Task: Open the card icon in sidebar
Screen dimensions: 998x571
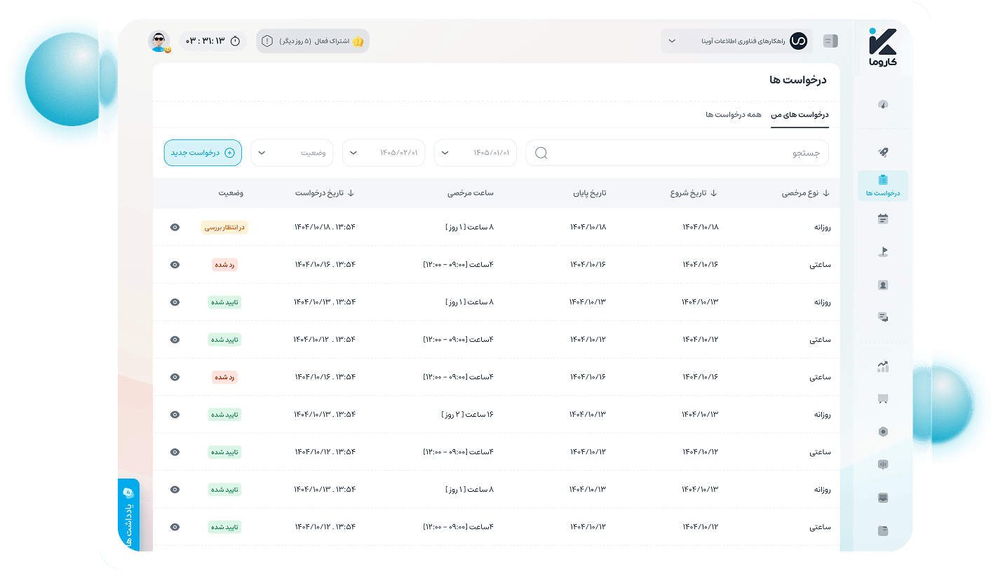Action: [x=883, y=498]
